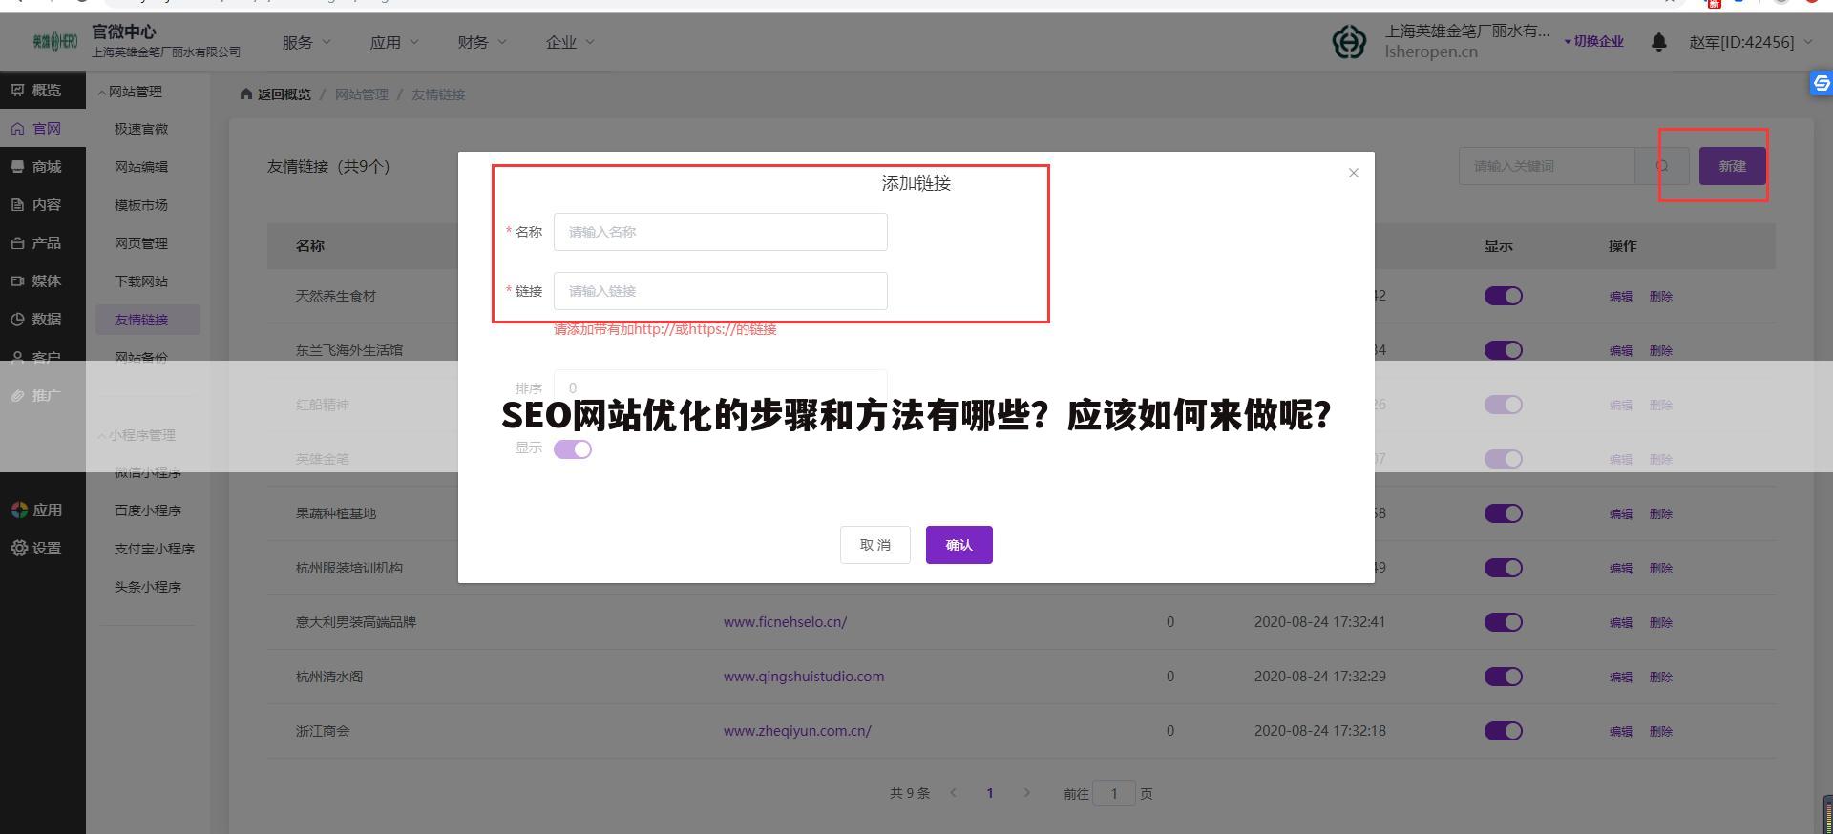Image resolution: width=1833 pixels, height=834 pixels.
Task: Select 下载网站 in the side menu
Action: (141, 281)
